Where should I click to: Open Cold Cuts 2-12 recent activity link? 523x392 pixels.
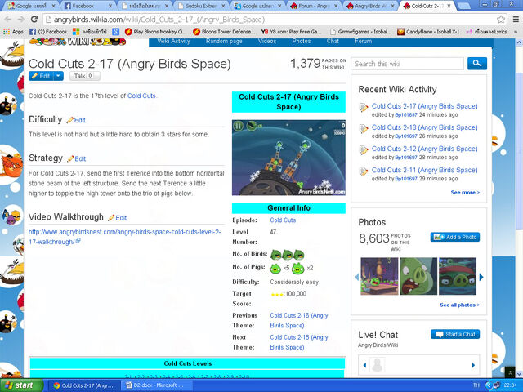(x=424, y=149)
